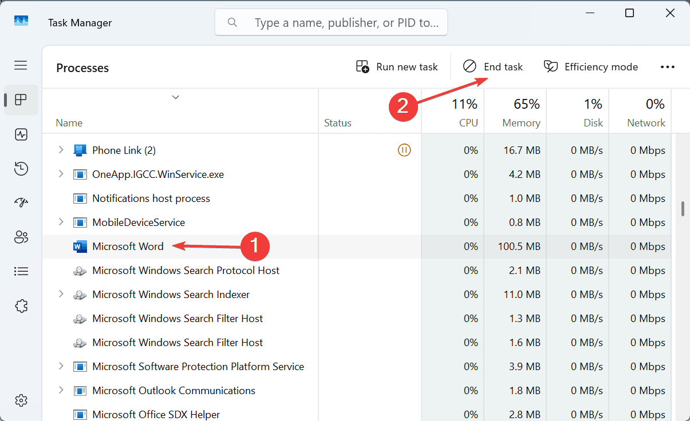Screen dimensions: 690x421
Task: Open Task Manager settings gear
Action: 21,400
